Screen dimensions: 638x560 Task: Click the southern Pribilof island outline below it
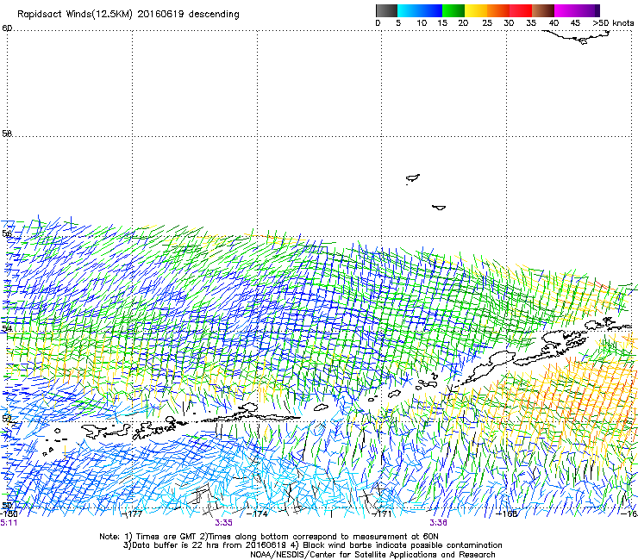439,208
